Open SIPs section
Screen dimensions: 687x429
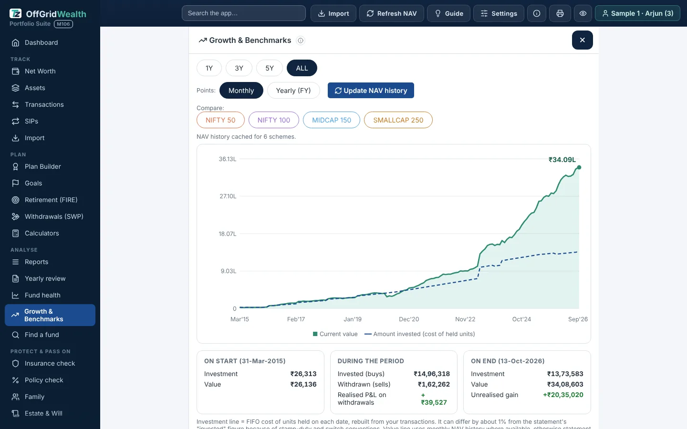tap(50, 121)
